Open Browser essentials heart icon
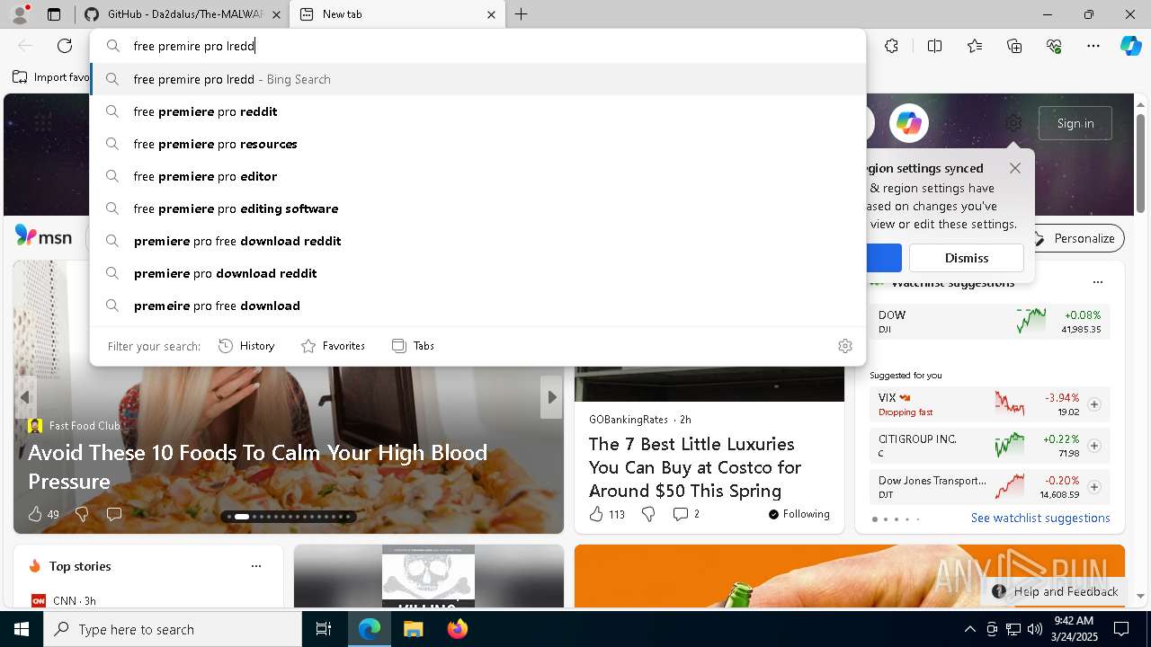This screenshot has width=1151, height=647. coord(1054,46)
